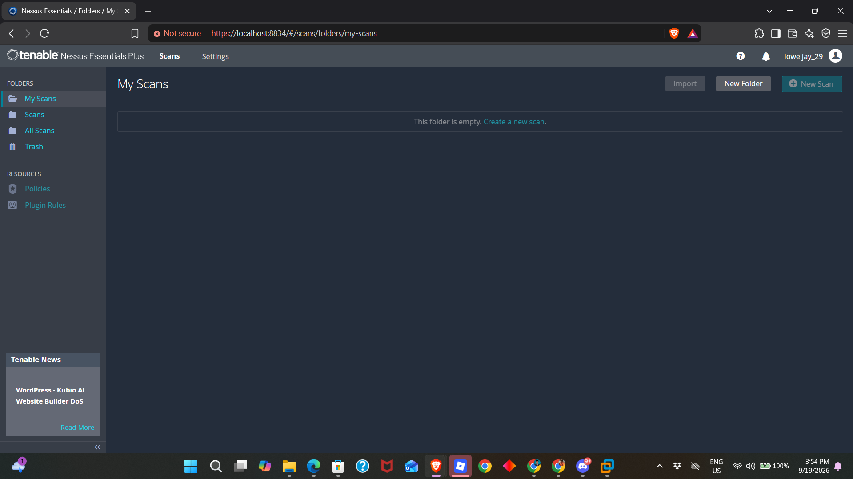Toggle the browser sidebar panel icon
This screenshot has height=479, width=853.
pos(776,33)
